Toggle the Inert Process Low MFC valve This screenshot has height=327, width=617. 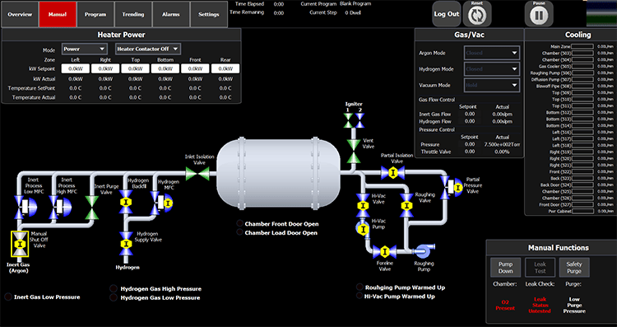[x=26, y=207]
